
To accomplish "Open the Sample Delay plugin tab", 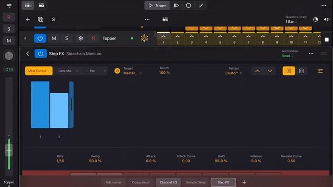I will tap(196, 182).
